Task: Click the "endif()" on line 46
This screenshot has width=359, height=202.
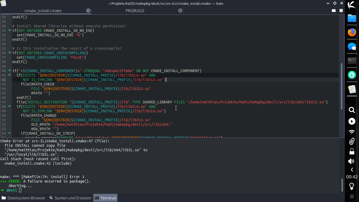Action: pos(24,98)
